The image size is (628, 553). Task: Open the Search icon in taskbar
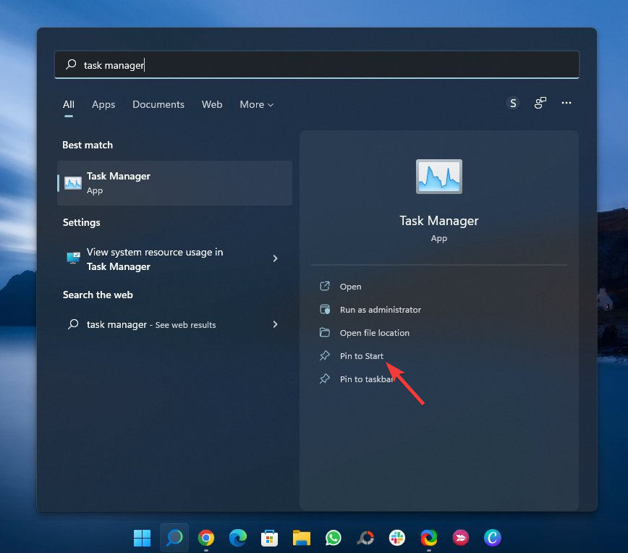(174, 538)
